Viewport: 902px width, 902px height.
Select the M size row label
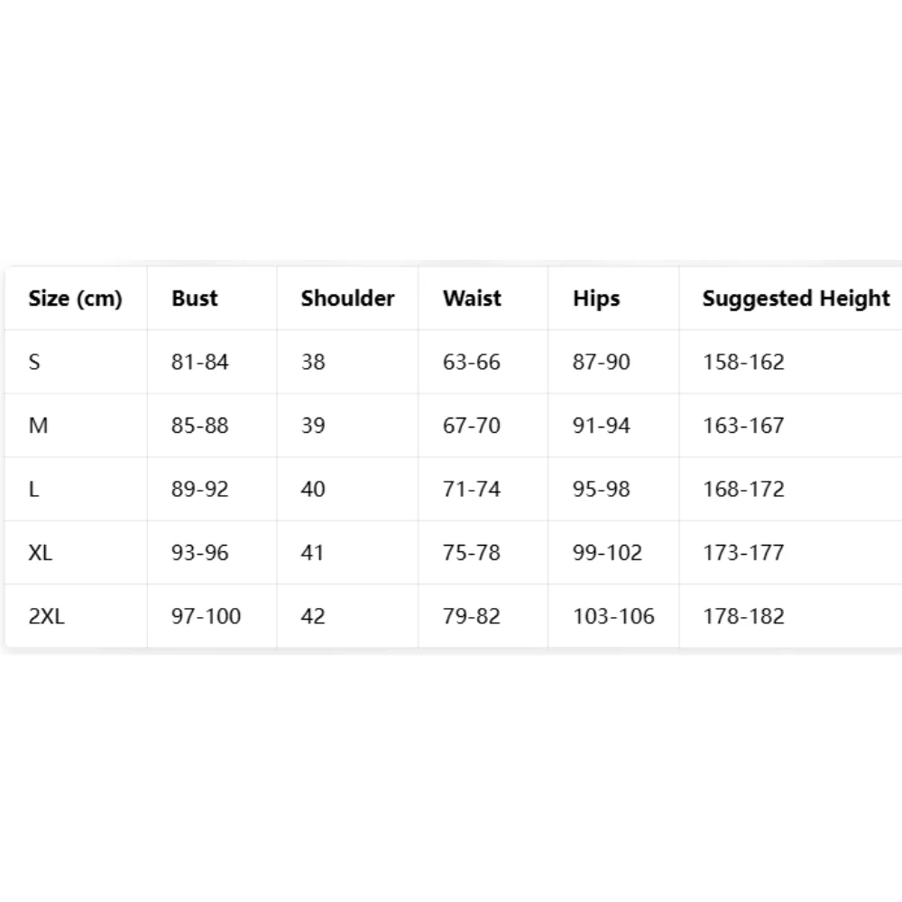tap(38, 426)
